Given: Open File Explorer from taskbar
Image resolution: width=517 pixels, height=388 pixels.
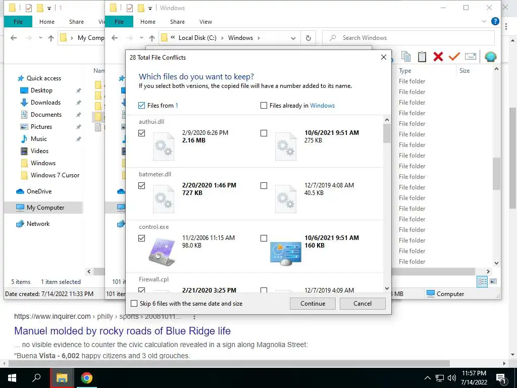Looking at the screenshot, I should (x=62, y=378).
